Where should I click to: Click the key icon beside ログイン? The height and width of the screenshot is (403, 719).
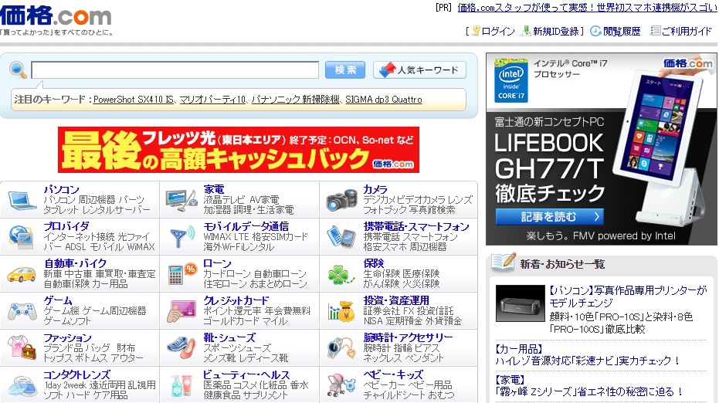click(x=476, y=31)
